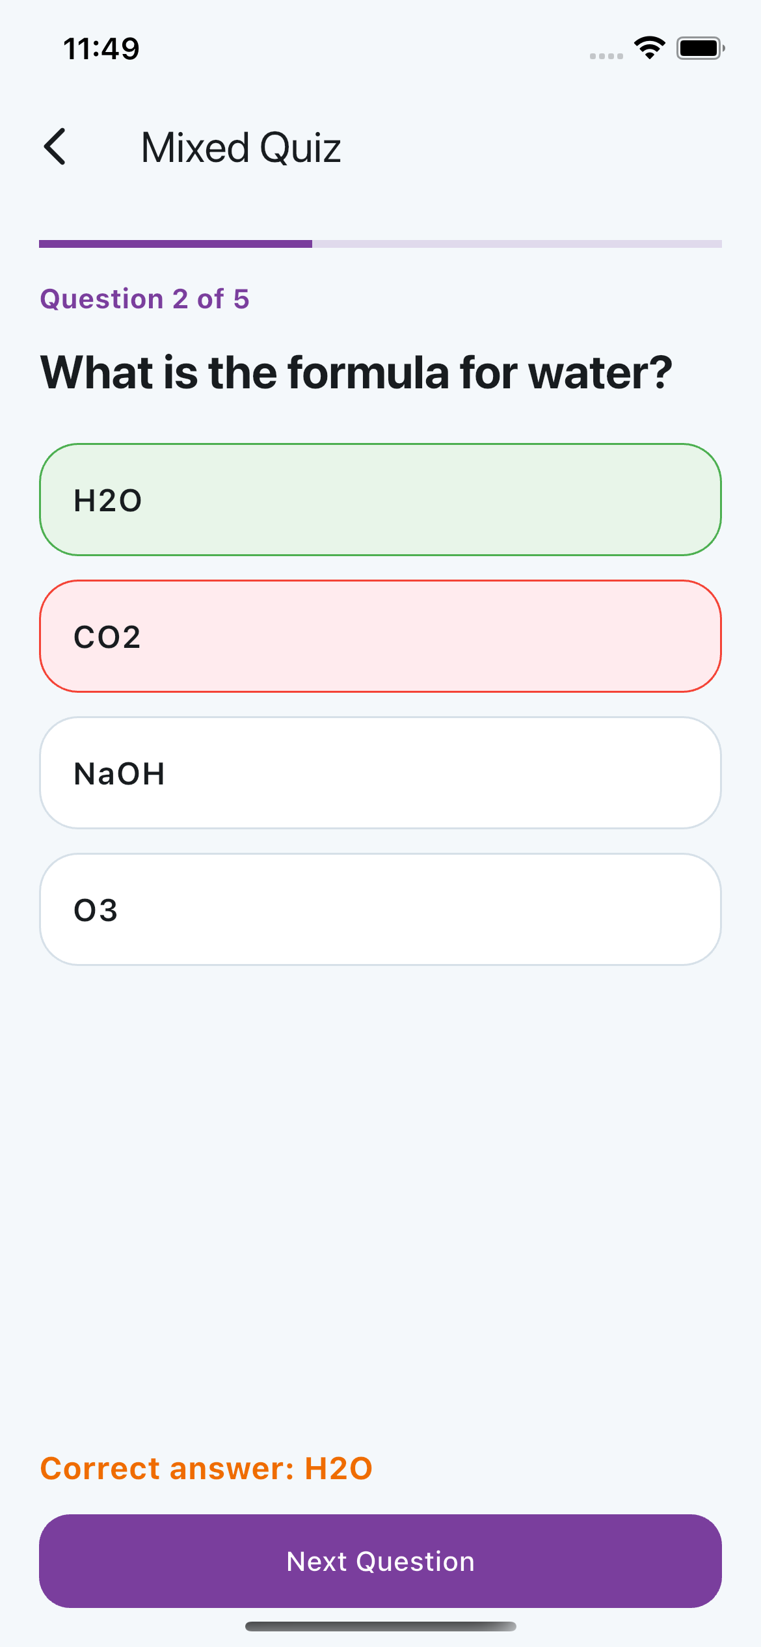The height and width of the screenshot is (1647, 761).
Task: Tap the 'Question 2 of 5' label
Action: [x=144, y=299]
